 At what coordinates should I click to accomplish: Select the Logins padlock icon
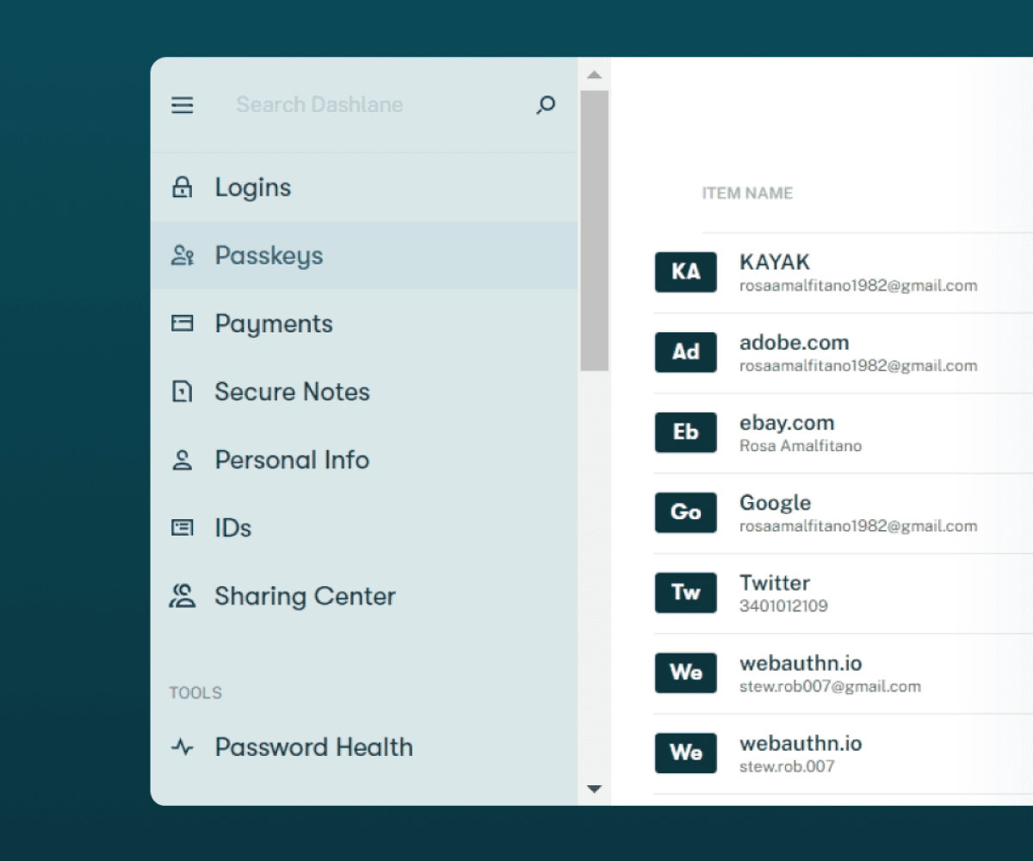[x=182, y=187]
